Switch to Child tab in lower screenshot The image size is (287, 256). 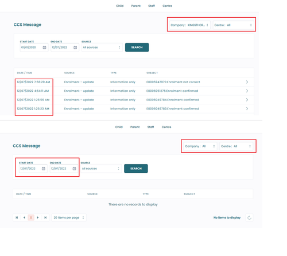(x=119, y=127)
